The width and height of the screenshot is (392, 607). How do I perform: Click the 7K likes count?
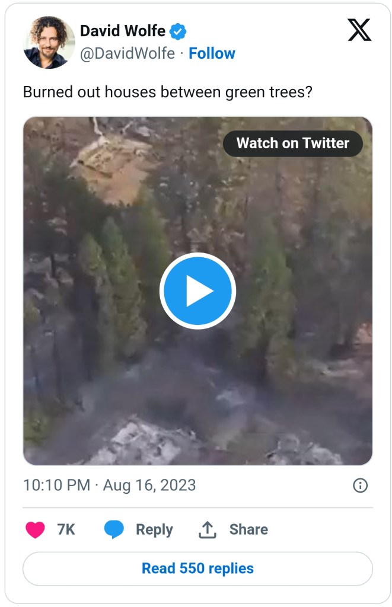coord(66,529)
